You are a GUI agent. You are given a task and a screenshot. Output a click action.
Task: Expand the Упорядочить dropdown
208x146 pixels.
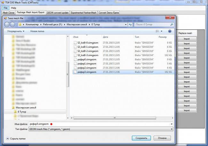(x=15, y=31)
